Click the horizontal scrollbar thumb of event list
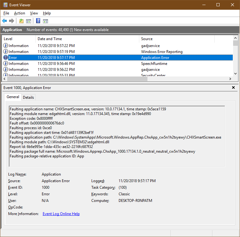The image size is (240, 237). (77, 79)
